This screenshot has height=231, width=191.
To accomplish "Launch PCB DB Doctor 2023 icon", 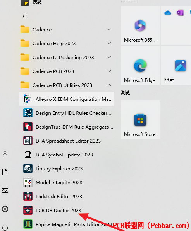I will click(x=28, y=210).
